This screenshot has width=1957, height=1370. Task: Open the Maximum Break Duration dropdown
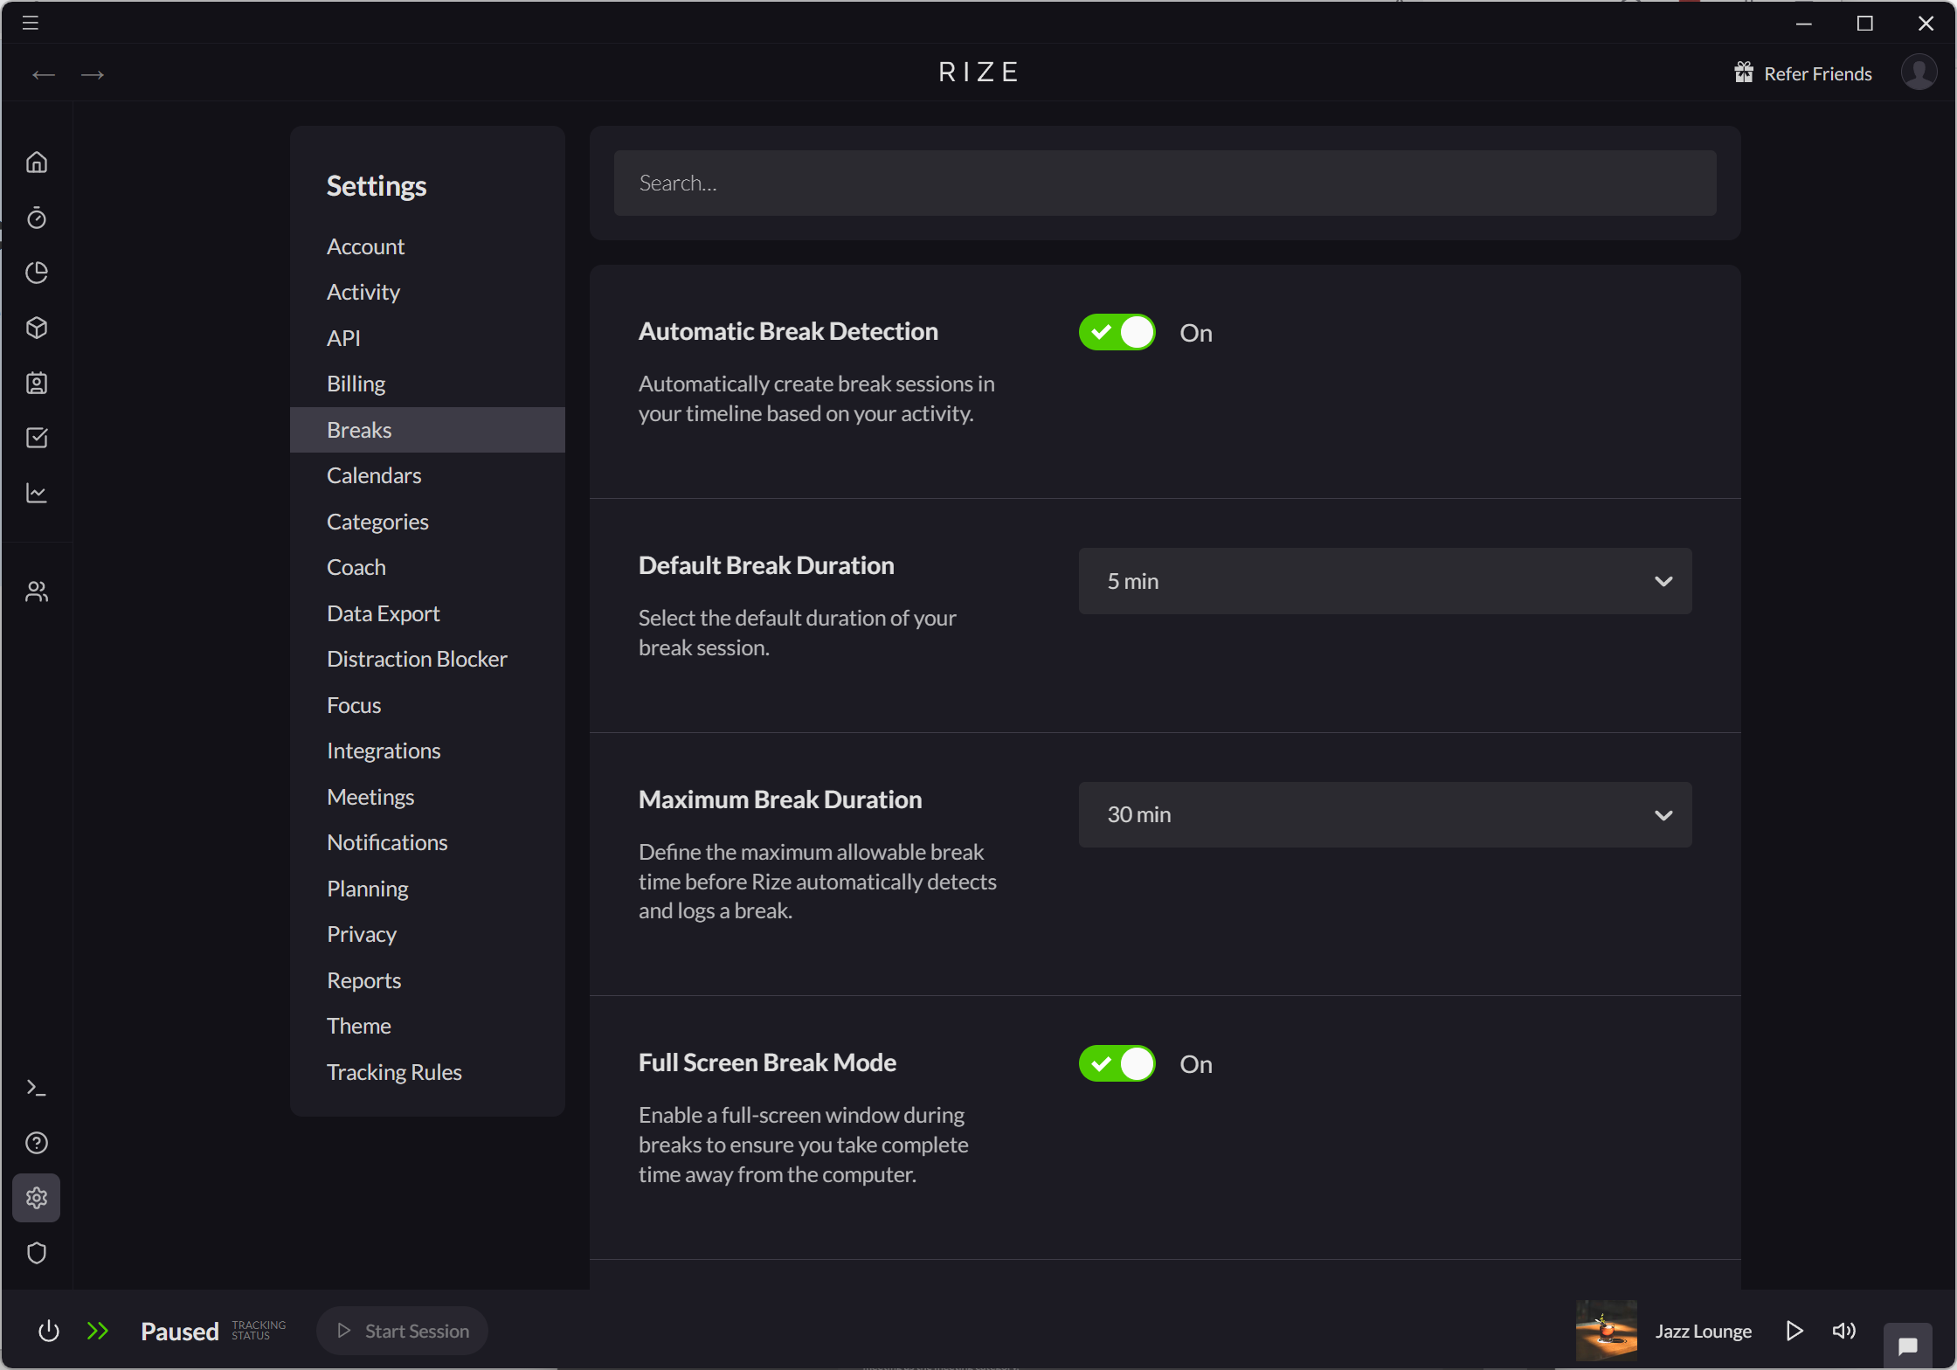[1385, 814]
